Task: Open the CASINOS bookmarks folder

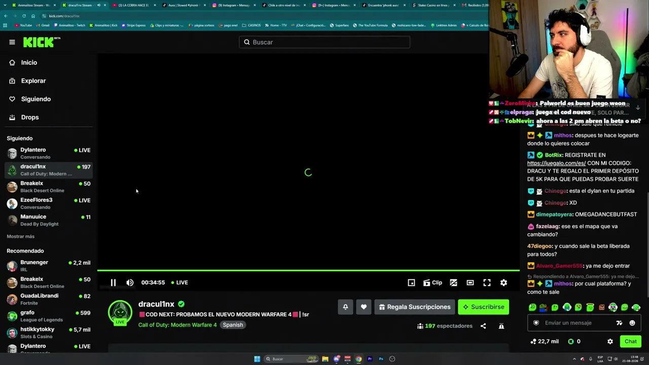Action: tap(251, 25)
